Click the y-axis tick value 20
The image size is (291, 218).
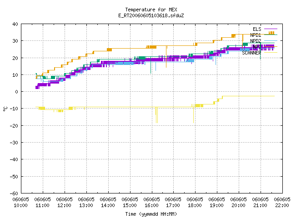tap(15, 58)
